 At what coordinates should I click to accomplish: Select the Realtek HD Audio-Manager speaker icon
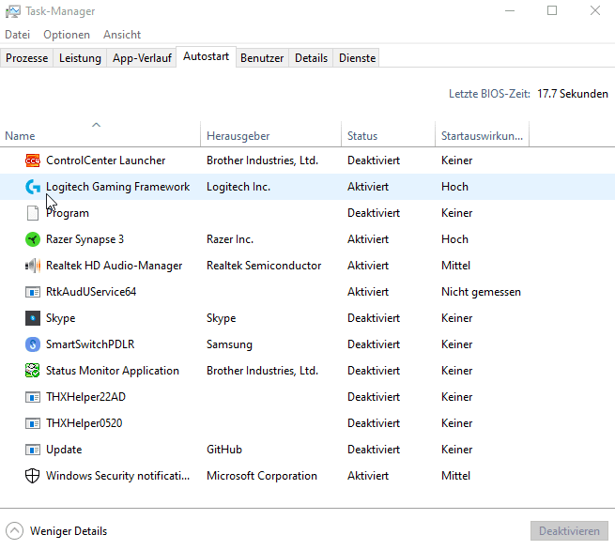[32, 266]
